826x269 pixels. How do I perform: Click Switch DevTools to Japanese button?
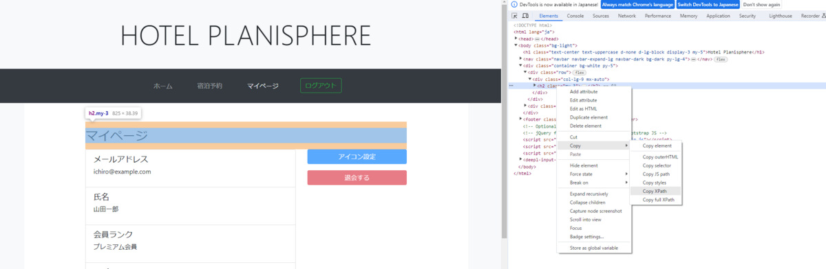pos(708,4)
